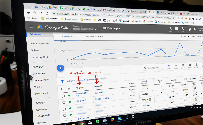Open Demographics in sidebar
The image size is (203, 125).
42,80
